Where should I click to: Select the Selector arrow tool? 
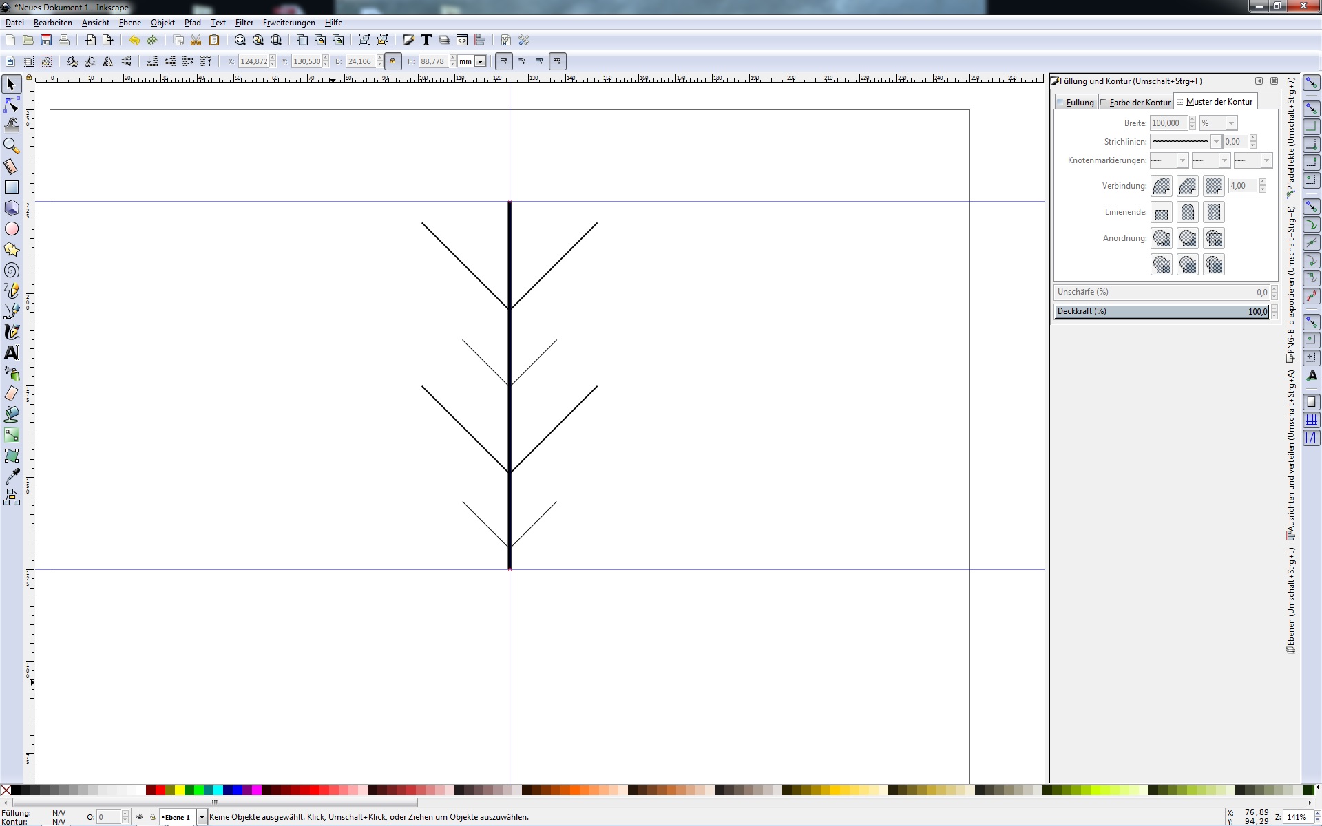click(11, 85)
